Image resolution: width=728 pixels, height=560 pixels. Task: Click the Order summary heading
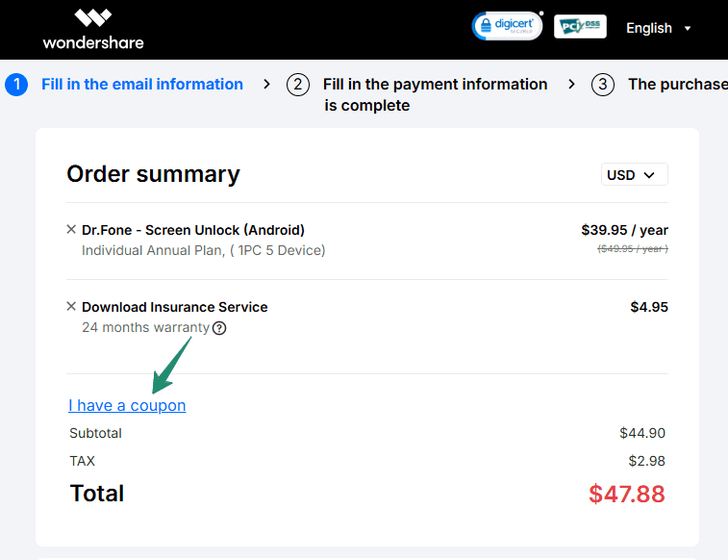[x=153, y=174]
